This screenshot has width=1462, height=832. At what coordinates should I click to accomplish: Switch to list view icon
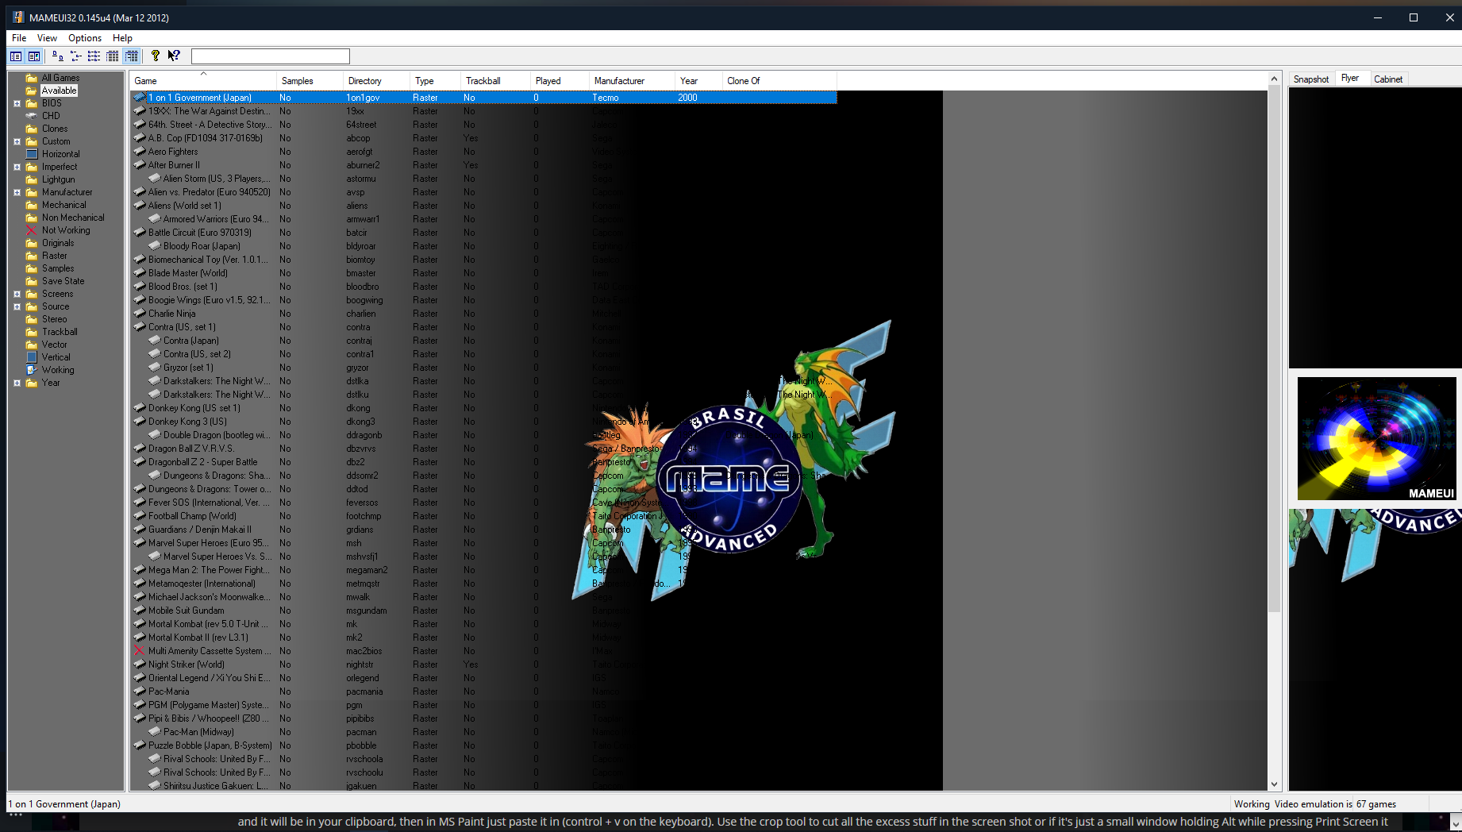tap(94, 56)
